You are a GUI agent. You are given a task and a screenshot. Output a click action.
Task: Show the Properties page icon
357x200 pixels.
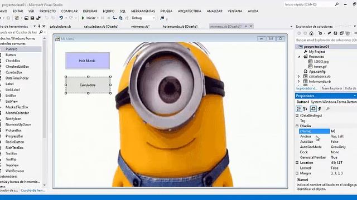click(313, 109)
